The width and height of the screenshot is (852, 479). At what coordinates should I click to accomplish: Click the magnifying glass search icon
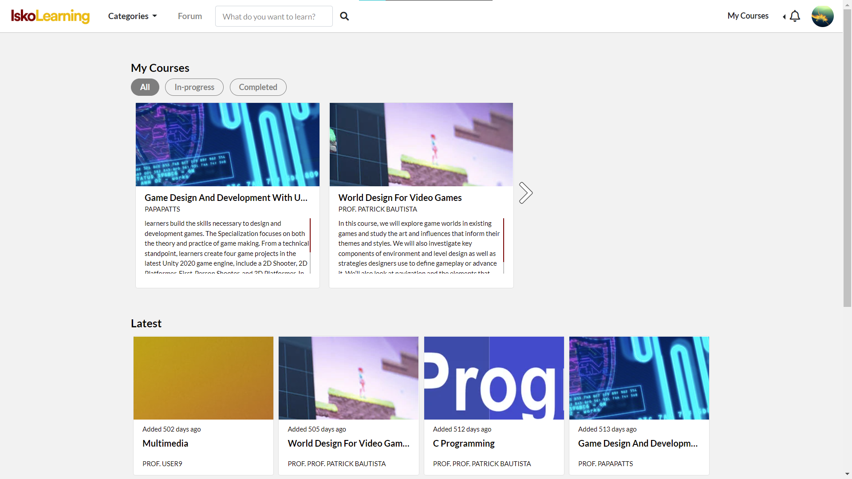[x=344, y=16]
